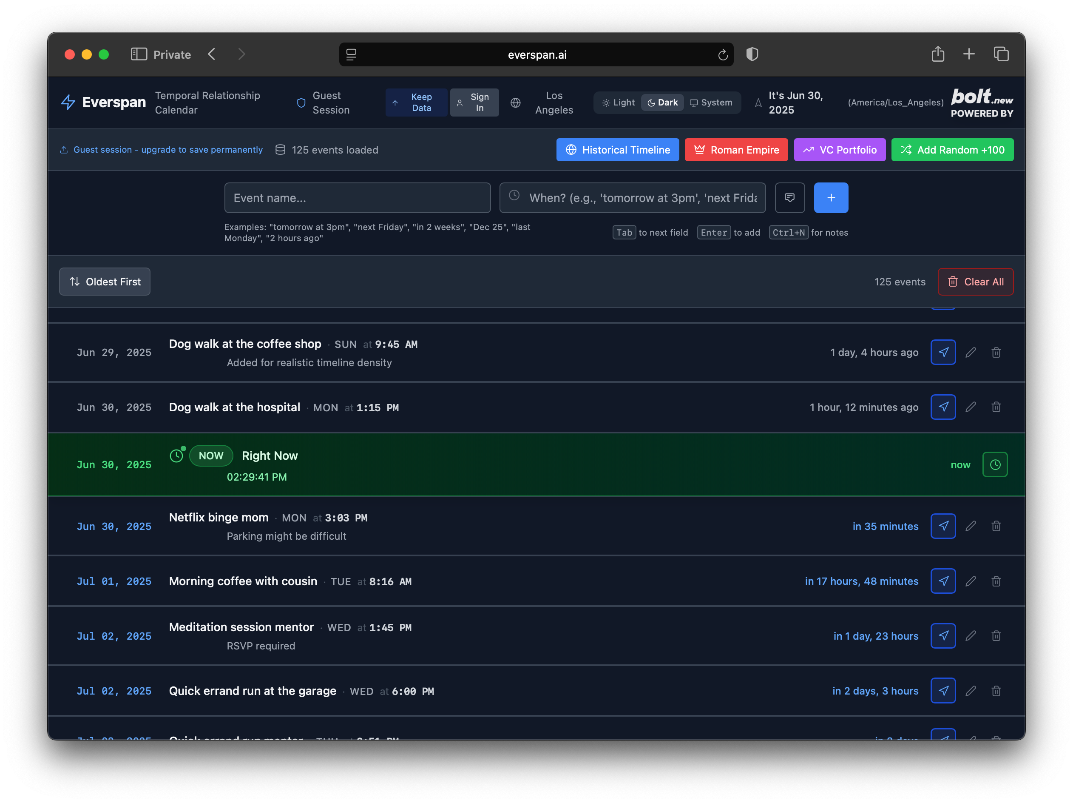
Task: Open the notes field icon button
Action: pyautogui.click(x=789, y=197)
